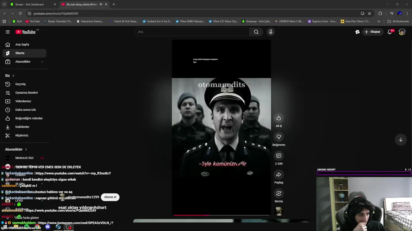Open the browser extensions puzzle icon
412x231 pixels.
380,13
